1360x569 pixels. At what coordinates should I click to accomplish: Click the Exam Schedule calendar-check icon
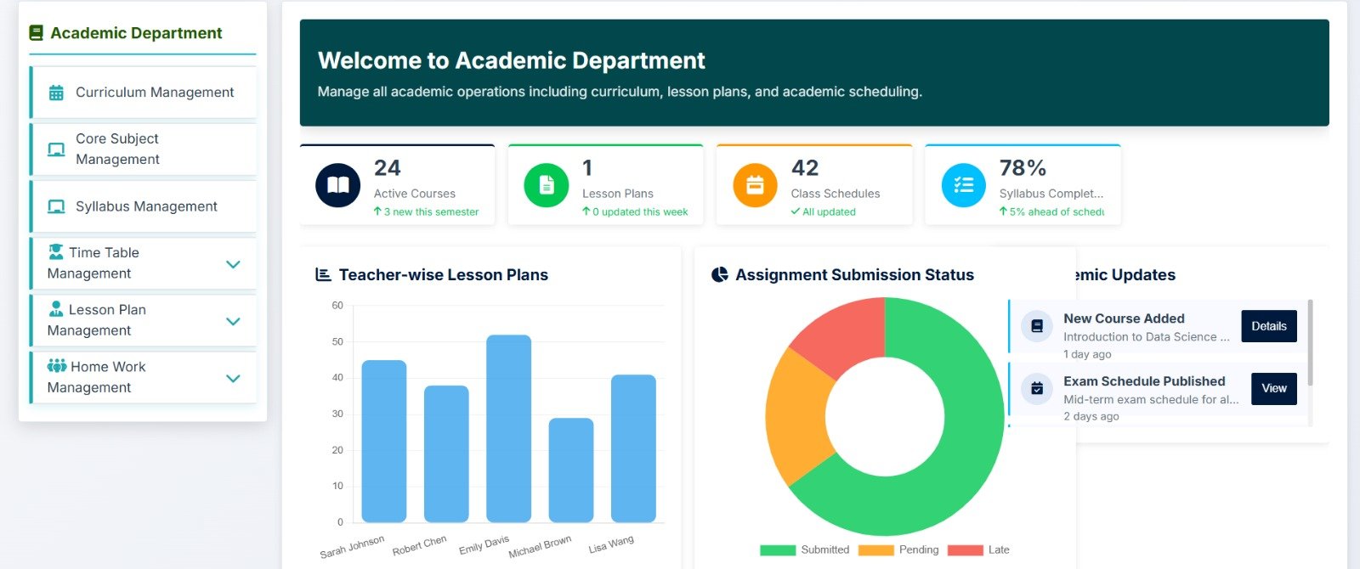[1036, 388]
